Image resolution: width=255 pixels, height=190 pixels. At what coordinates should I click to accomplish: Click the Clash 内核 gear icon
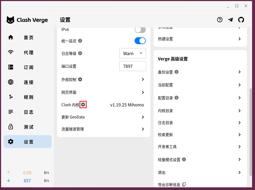[x=83, y=105]
